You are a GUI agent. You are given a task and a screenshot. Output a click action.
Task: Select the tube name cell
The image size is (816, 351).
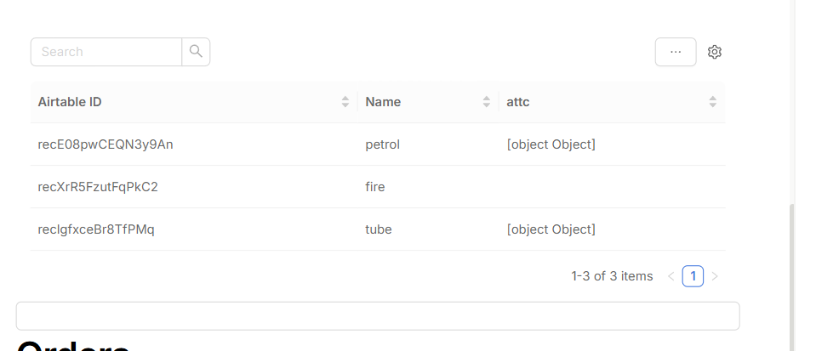point(379,229)
